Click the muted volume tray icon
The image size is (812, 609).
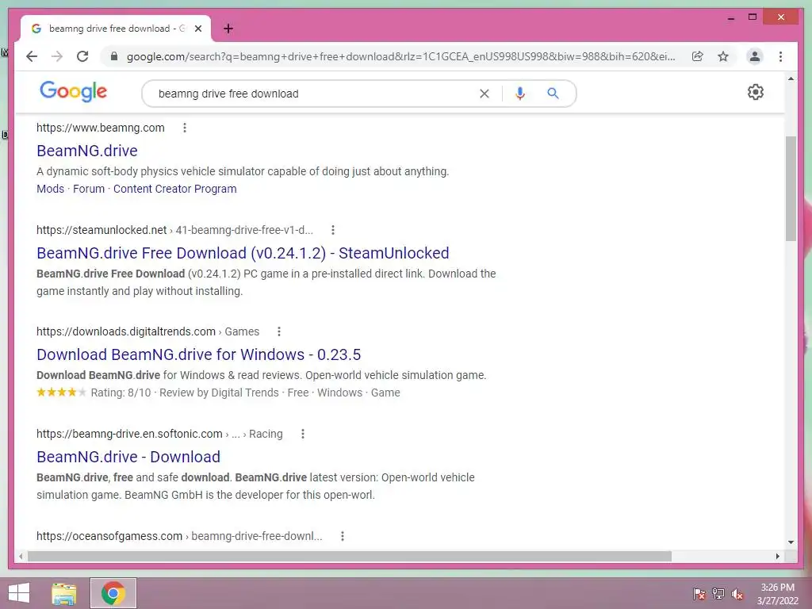(x=737, y=594)
